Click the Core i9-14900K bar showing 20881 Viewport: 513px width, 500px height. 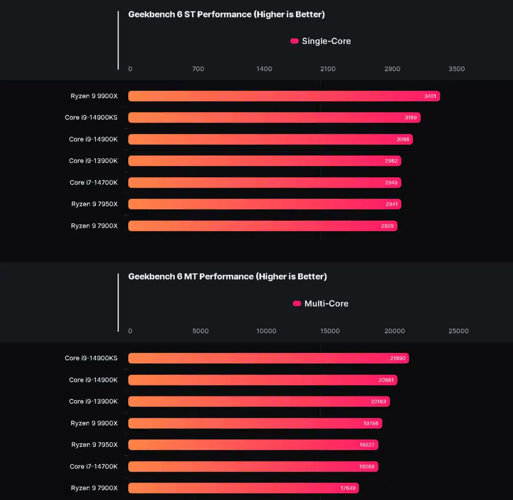click(263, 380)
